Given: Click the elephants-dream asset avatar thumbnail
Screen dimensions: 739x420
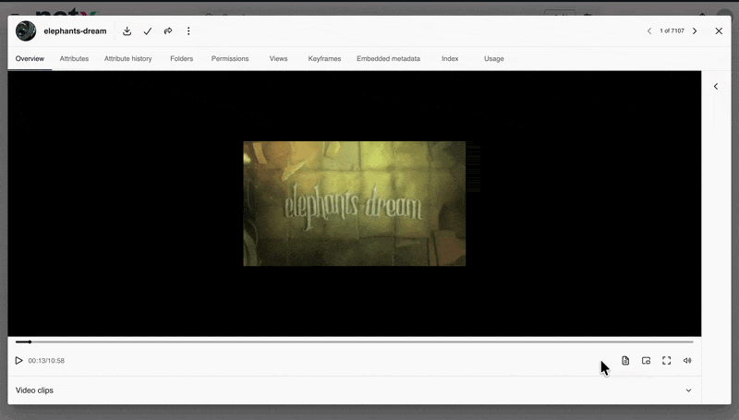Looking at the screenshot, I should (x=26, y=31).
